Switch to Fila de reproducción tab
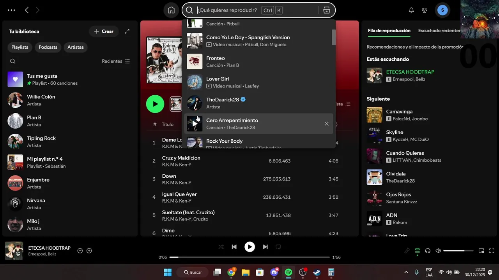499x280 pixels. tap(389, 30)
